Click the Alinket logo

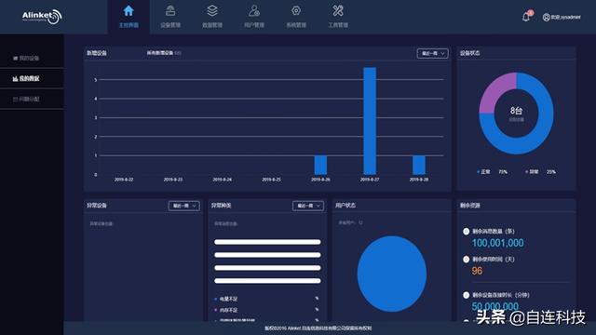click(42, 17)
